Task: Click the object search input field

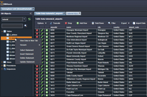Action: click(12, 26)
